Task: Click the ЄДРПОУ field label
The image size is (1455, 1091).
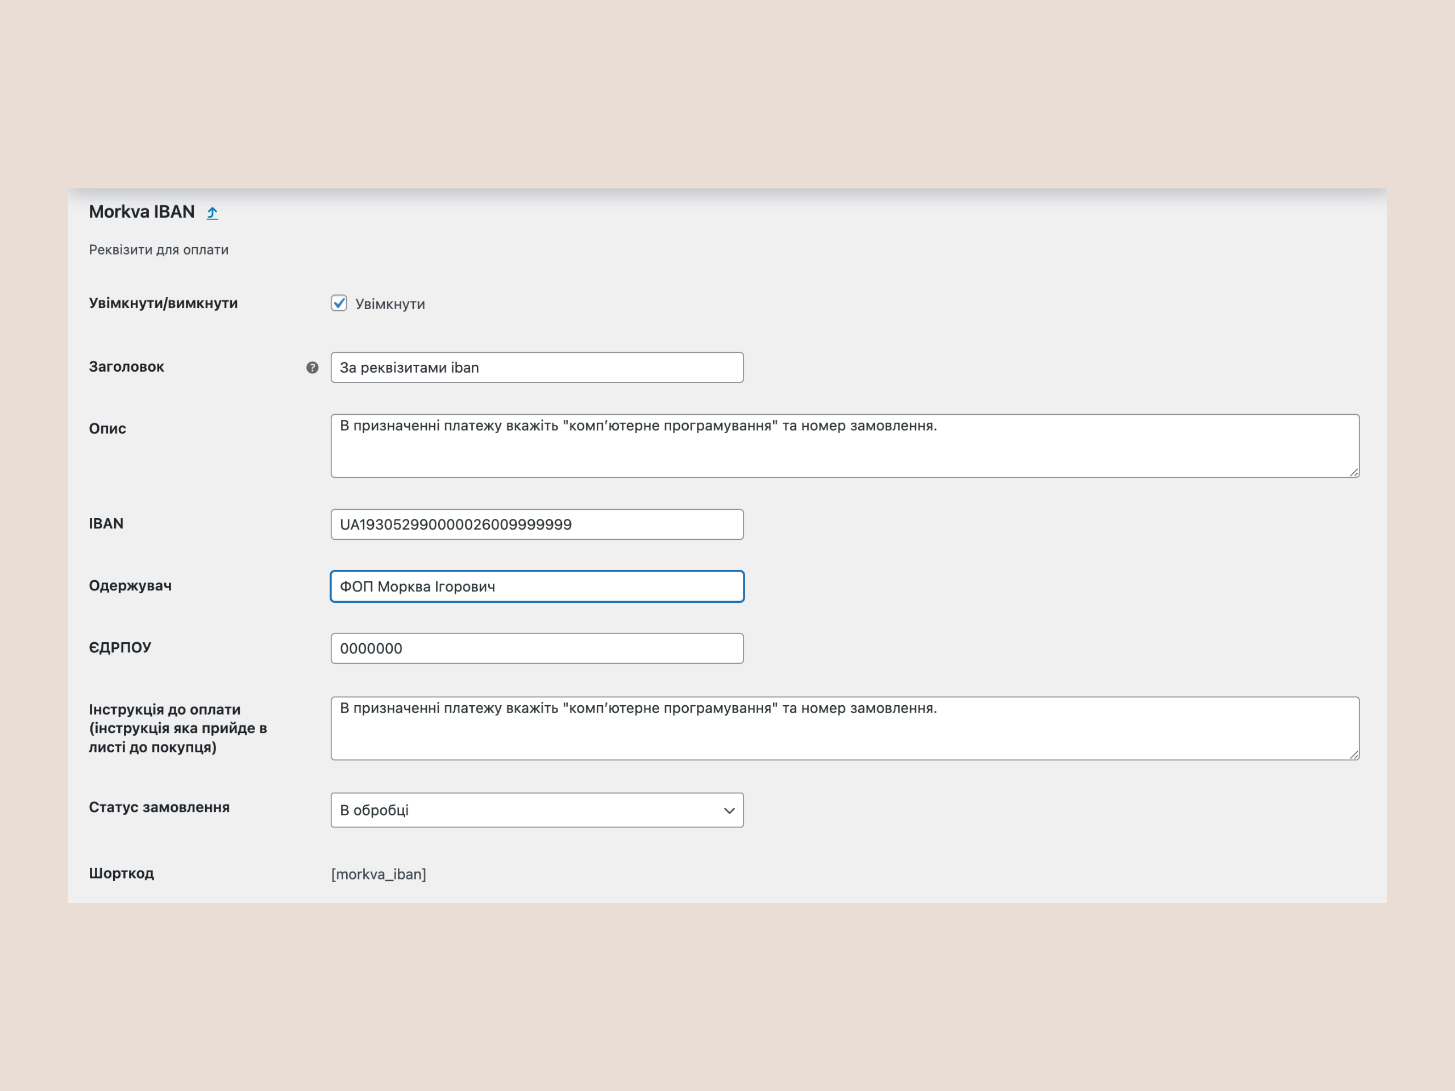Action: (120, 648)
